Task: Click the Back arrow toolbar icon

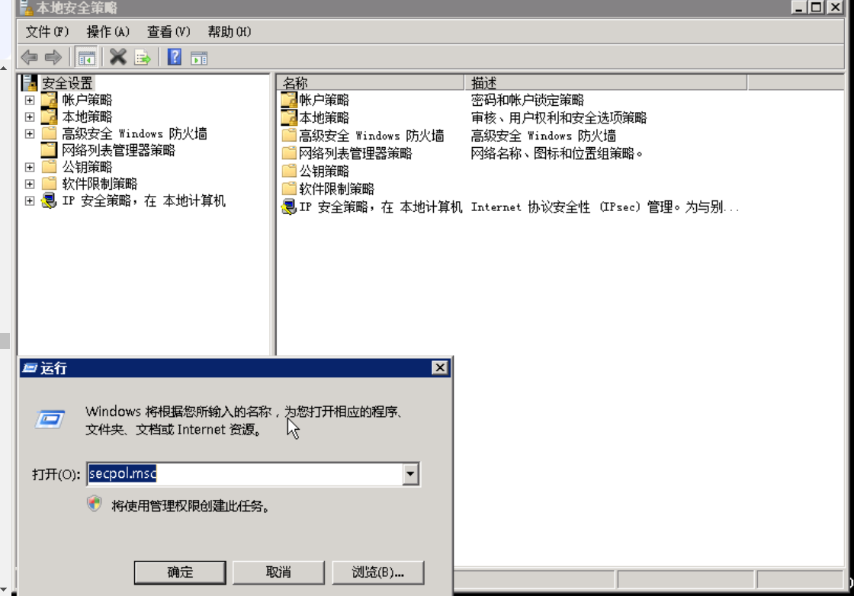Action: 30,57
